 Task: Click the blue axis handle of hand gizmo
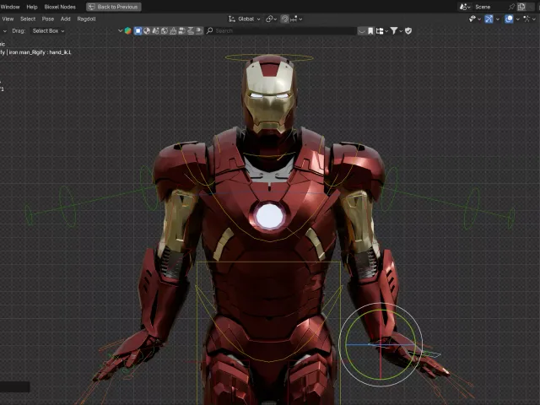click(x=360, y=344)
